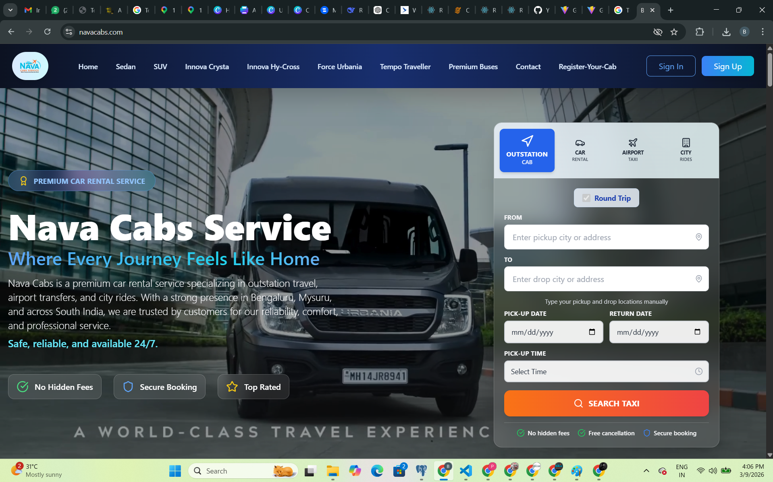Click the eye-slash tracking protection icon
This screenshot has height=482, width=773.
pos(658,32)
